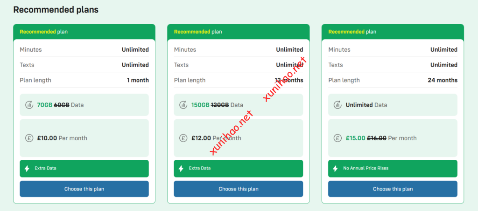Click the data gauge icon beside 150GB

(x=183, y=105)
